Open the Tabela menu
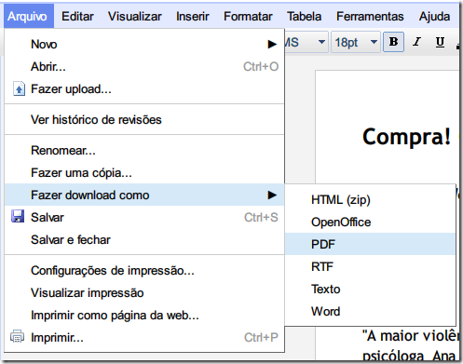This screenshot has width=463, height=364. coord(304,16)
